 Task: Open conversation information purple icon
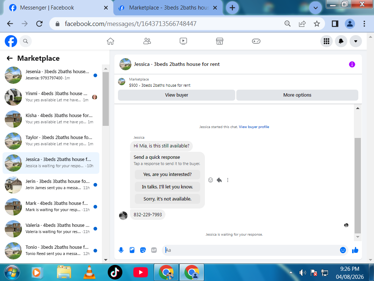coord(352,64)
